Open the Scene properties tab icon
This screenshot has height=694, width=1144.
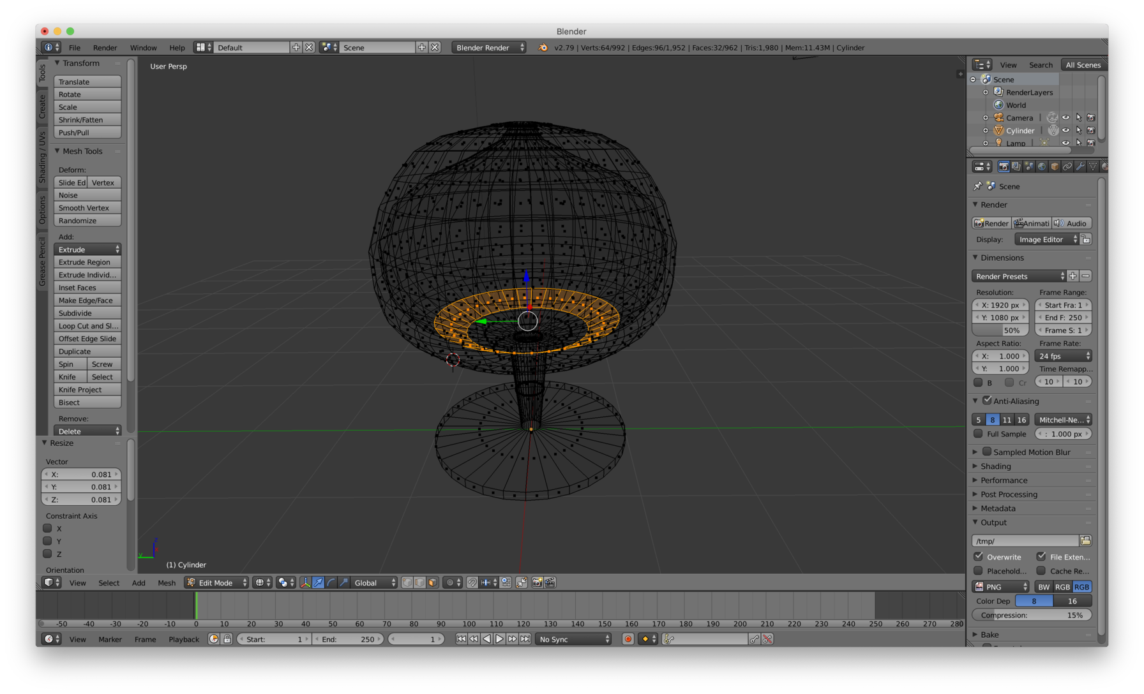[1029, 166]
